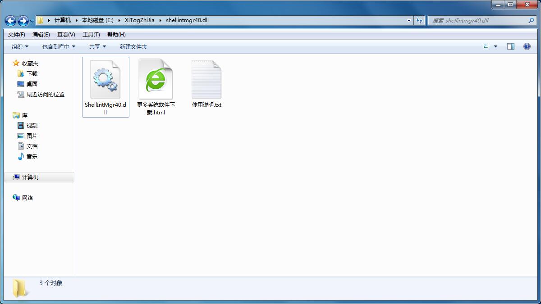541x304 pixels.
Task: Click inside the search box
Action: [478, 20]
